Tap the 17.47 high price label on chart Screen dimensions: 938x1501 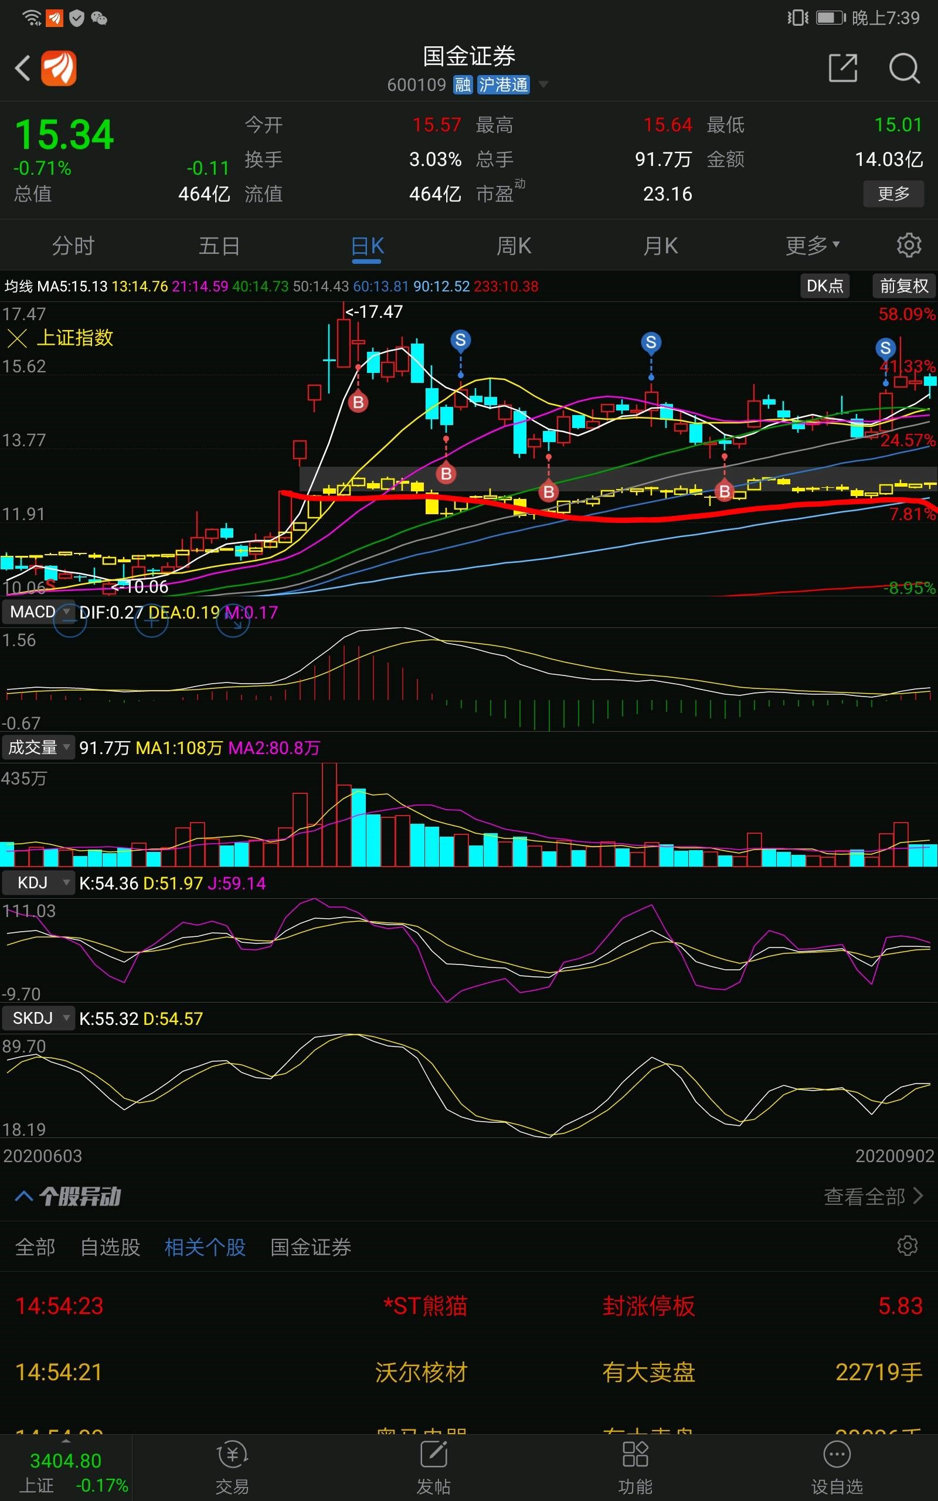[x=373, y=311]
